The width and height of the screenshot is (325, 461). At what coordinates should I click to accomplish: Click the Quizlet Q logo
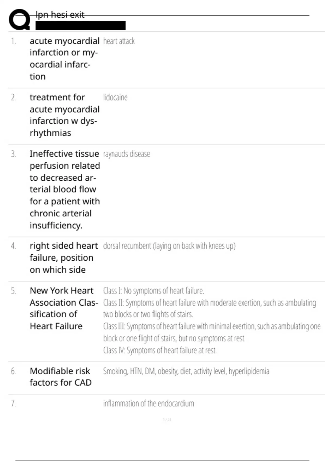point(19,20)
